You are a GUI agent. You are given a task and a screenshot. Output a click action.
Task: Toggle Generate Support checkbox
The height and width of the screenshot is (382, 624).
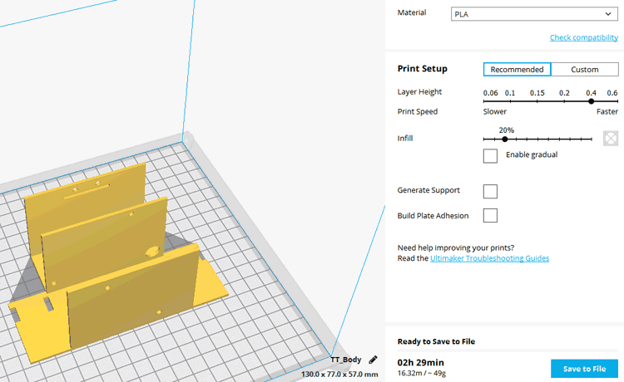click(490, 191)
